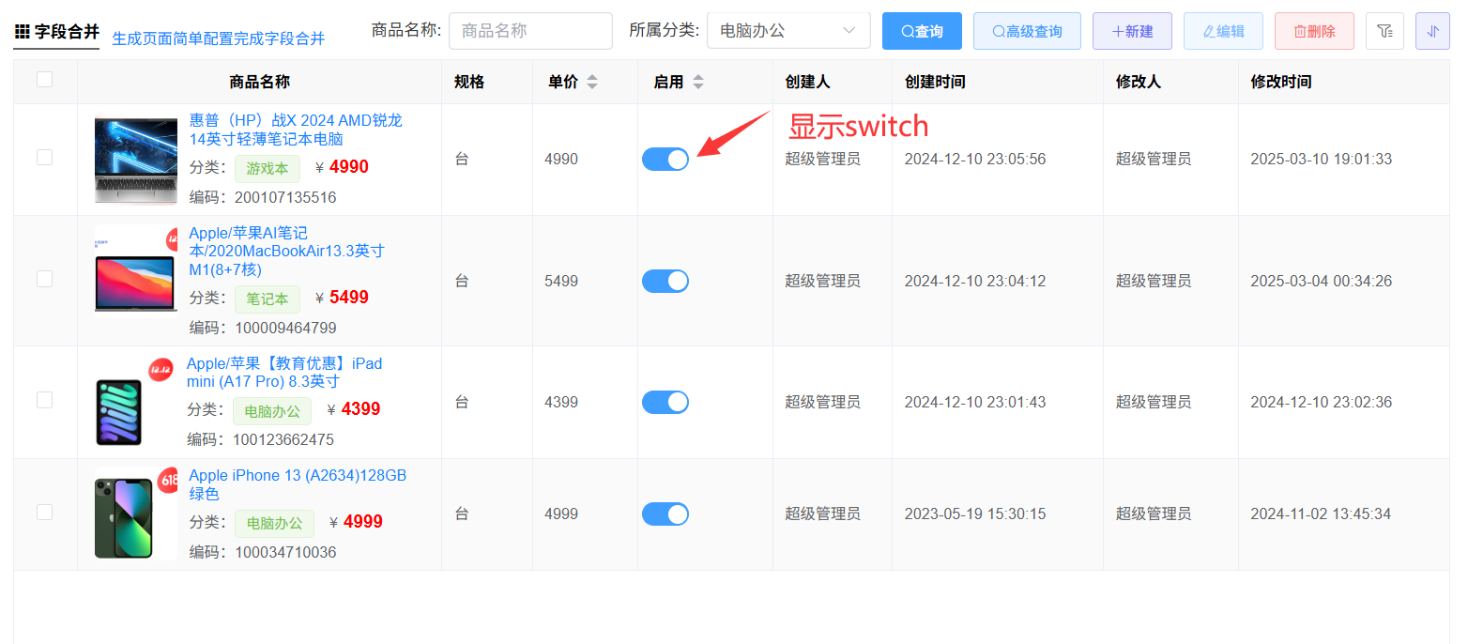The width and height of the screenshot is (1468, 644).
Task: Click product code 100034710036
Action: [x=285, y=552]
